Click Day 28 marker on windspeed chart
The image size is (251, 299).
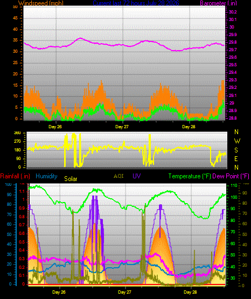(189, 127)
